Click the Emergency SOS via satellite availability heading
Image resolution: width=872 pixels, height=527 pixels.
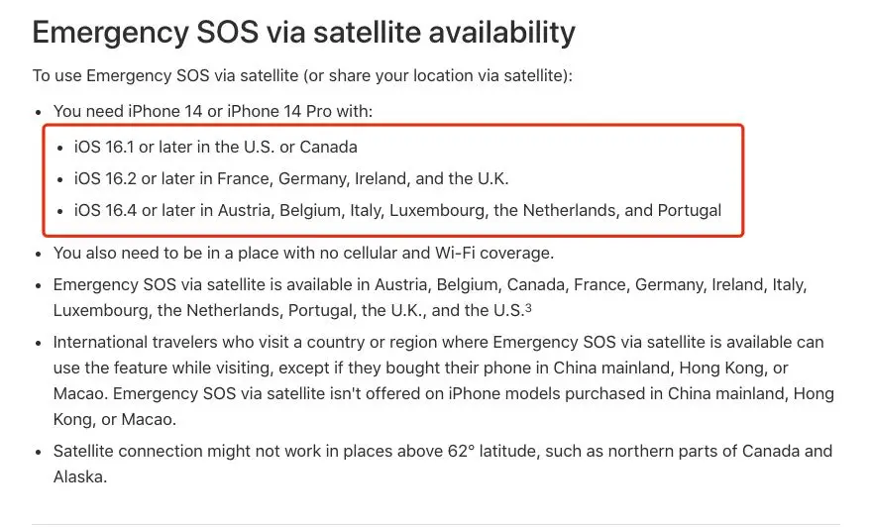point(303,33)
